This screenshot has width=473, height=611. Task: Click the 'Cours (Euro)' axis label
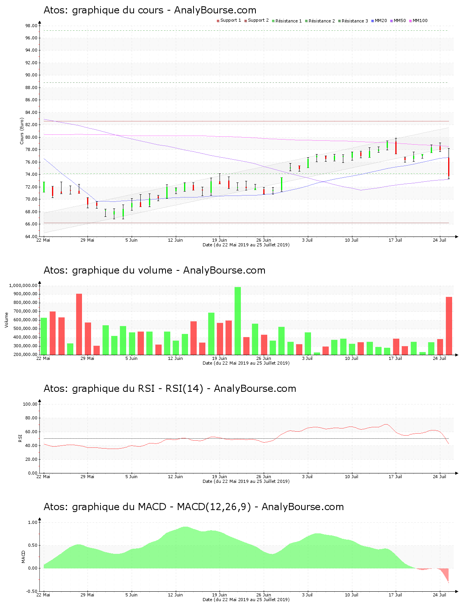pyautogui.click(x=22, y=131)
